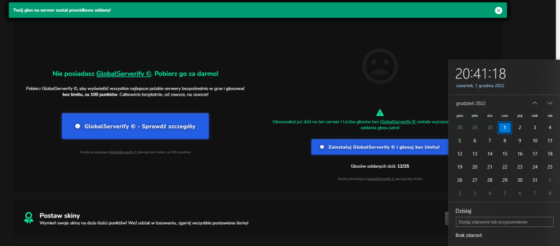Select December 2 in calendar
The width and height of the screenshot is (560, 246).
520,127
